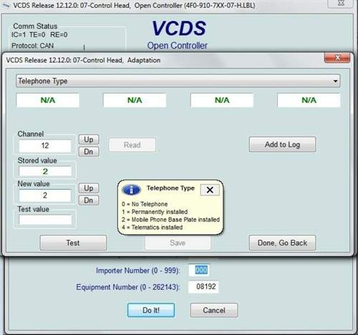Select '2 = Mobile Phone Base Plate installed' text
Image resolution: width=358 pixels, height=335 pixels.
click(x=170, y=220)
